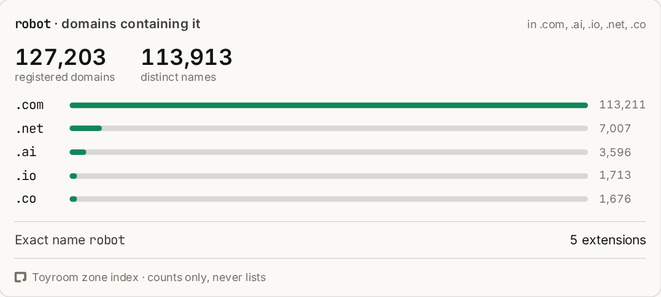
Task: Open the Exact name robot row
Action: 330,240
